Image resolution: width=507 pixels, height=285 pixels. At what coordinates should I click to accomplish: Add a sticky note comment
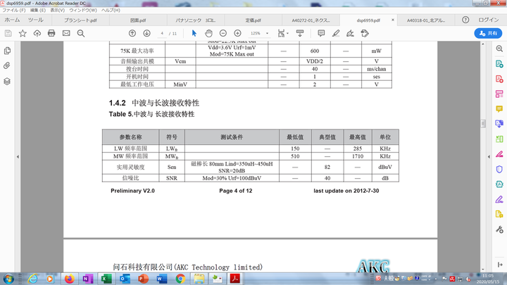click(321, 33)
